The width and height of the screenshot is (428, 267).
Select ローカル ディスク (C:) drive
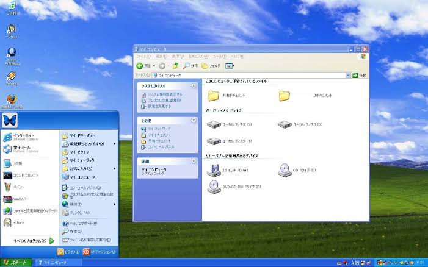pos(230,124)
